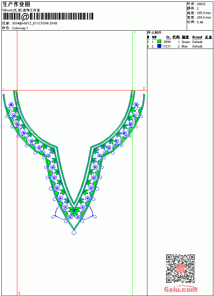
Task: Click the Brand column header
Action: coord(197,37)
